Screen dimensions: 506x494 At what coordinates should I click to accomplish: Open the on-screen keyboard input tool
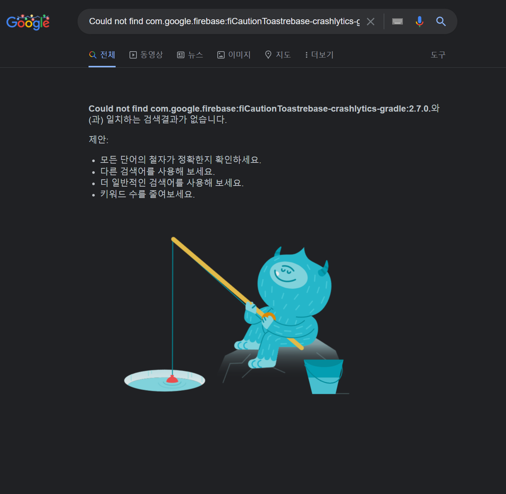397,22
